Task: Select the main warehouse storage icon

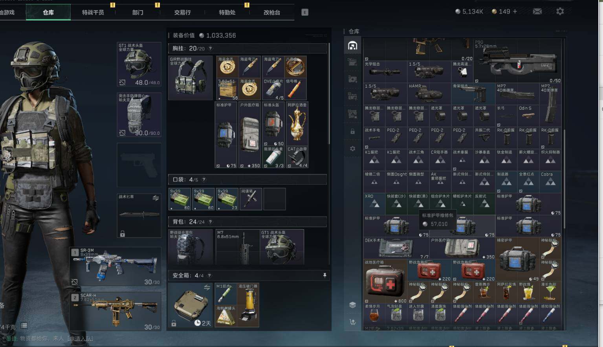Action: (352, 46)
